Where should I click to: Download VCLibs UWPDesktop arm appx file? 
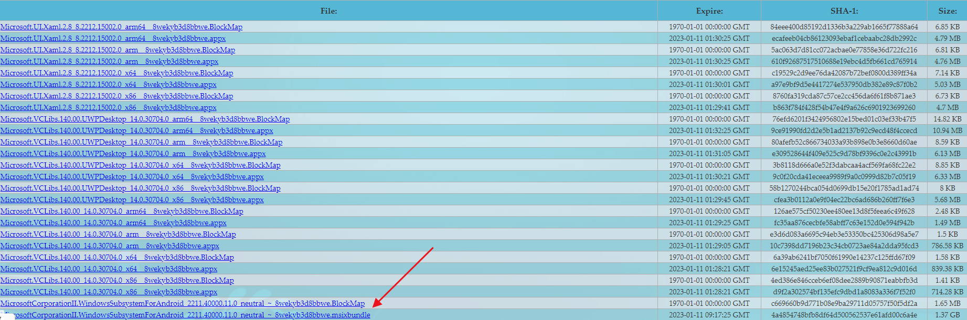133,153
